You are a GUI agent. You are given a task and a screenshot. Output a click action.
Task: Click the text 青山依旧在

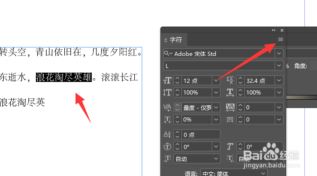[58, 52]
